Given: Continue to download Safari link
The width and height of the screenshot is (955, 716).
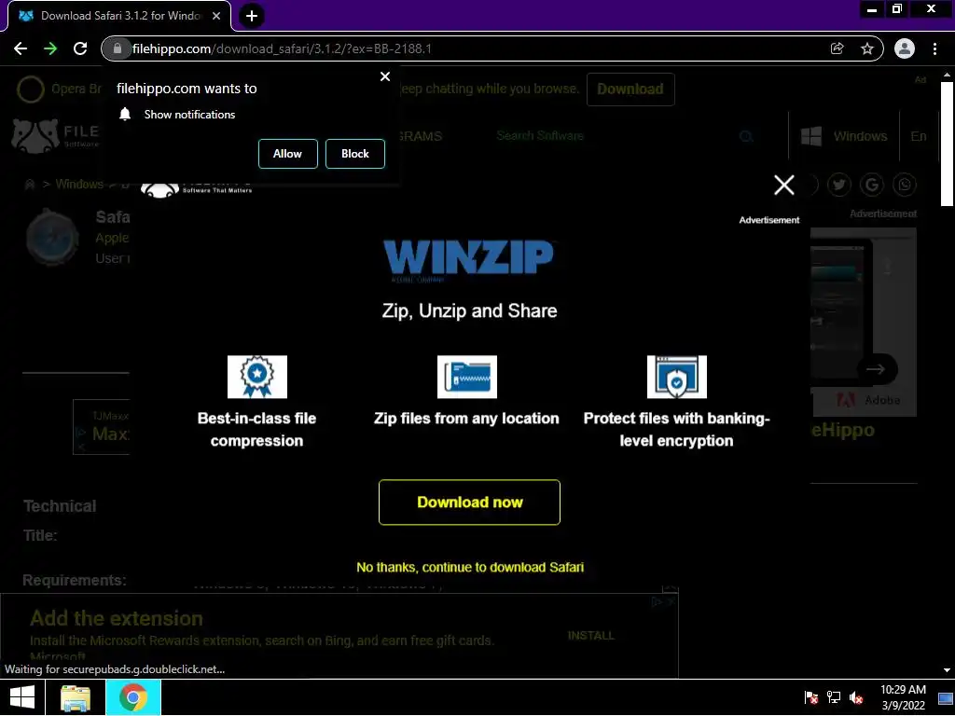Looking at the screenshot, I should tap(470, 568).
